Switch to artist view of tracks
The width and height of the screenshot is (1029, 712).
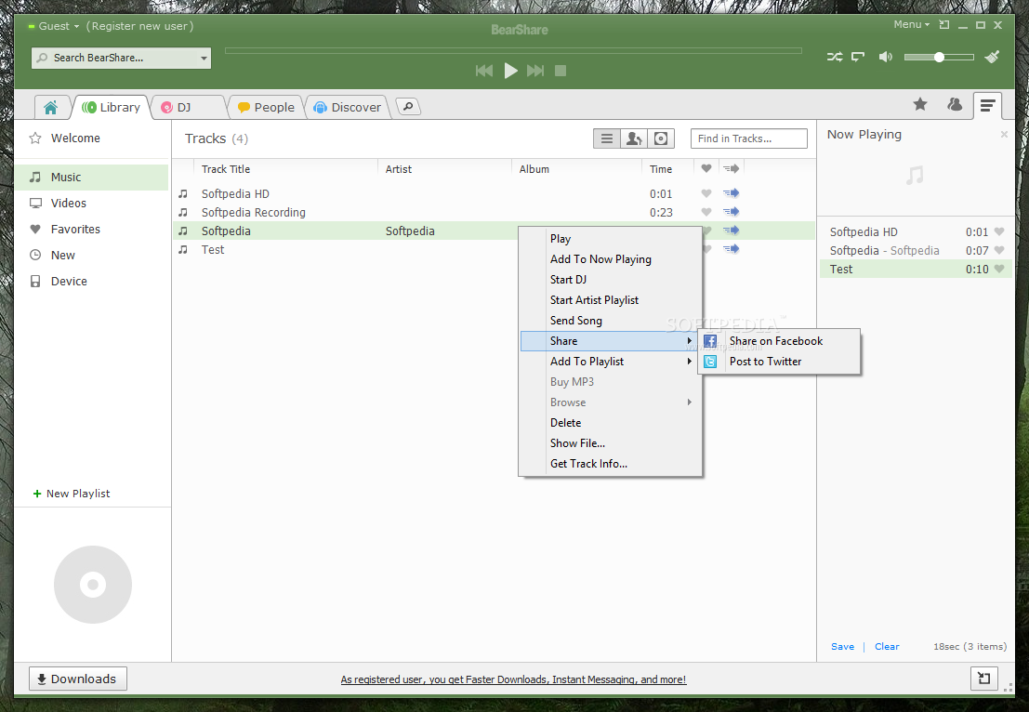click(634, 138)
